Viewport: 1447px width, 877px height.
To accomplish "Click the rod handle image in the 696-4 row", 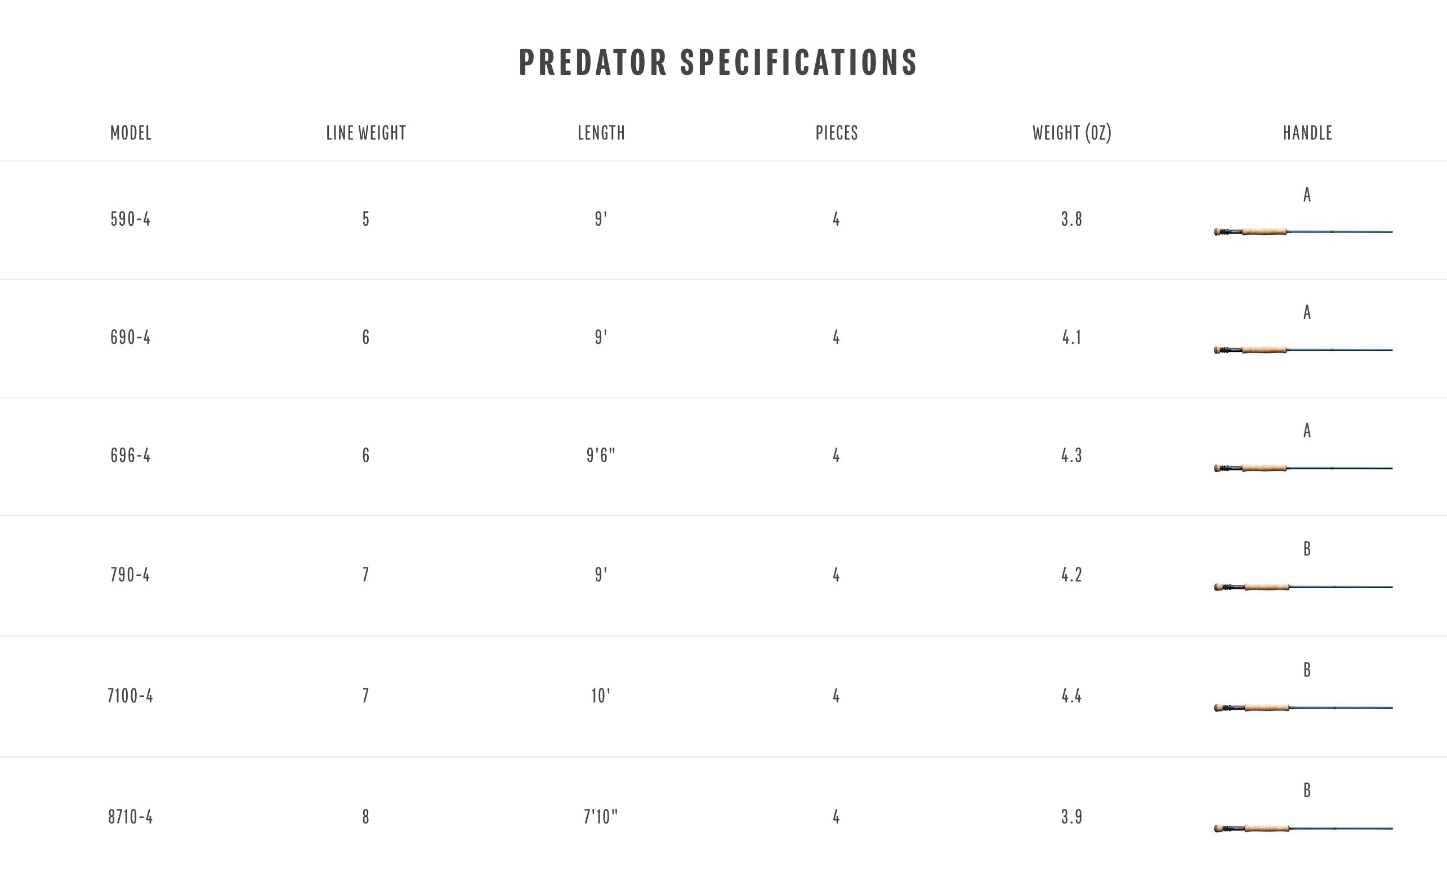I will (x=1302, y=468).
